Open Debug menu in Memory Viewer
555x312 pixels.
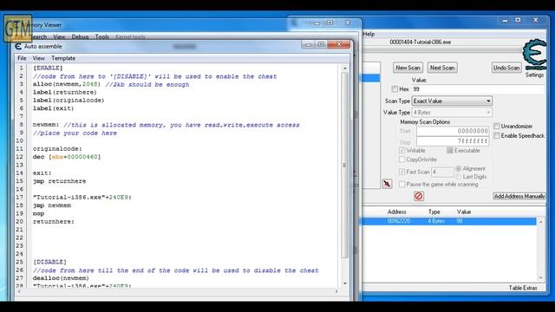80,36
